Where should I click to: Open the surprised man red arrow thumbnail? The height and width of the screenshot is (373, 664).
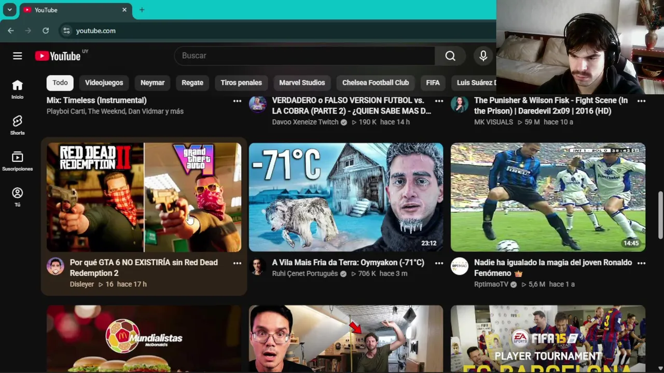coord(346,339)
